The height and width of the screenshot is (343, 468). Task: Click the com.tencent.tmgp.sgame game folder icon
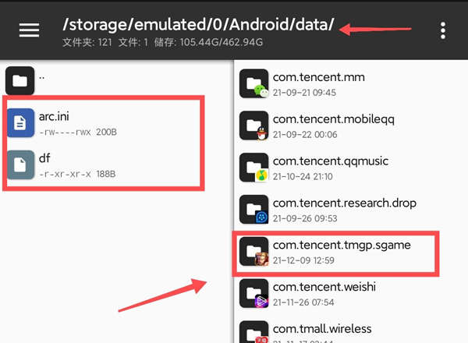pyautogui.click(x=254, y=252)
